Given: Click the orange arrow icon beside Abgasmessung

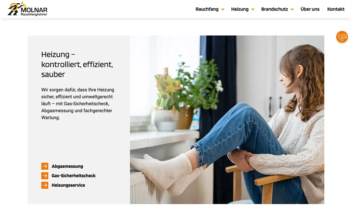Looking at the screenshot, I should click(45, 166).
